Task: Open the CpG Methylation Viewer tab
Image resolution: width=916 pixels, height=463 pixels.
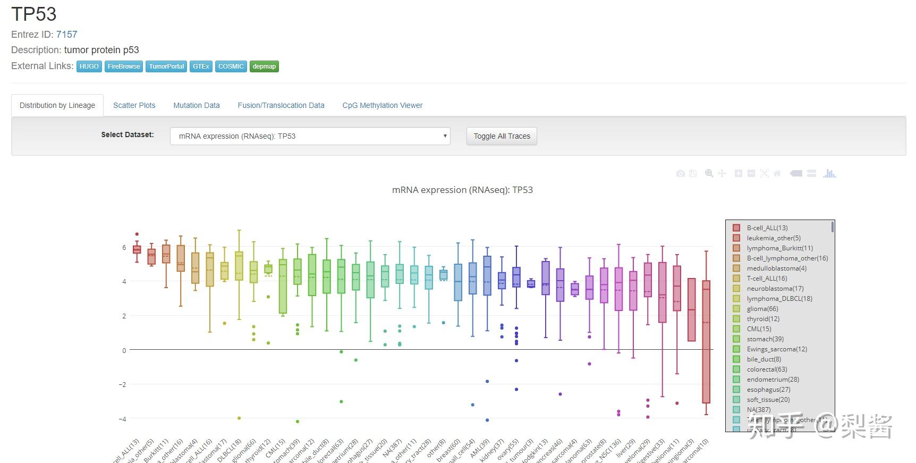Action: coord(382,105)
